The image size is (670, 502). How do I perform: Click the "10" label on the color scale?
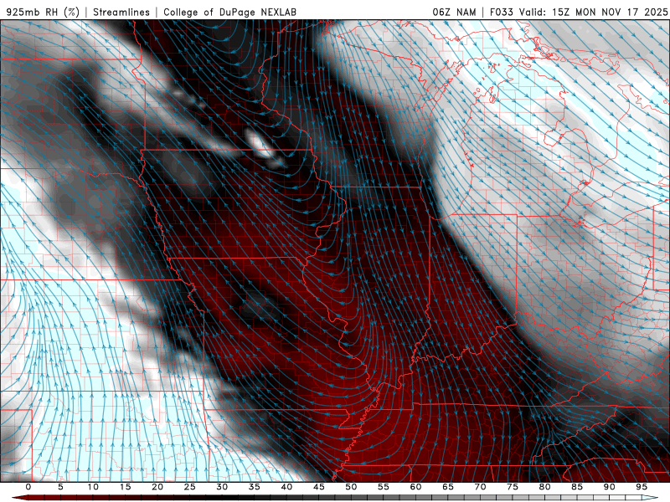[93, 487]
